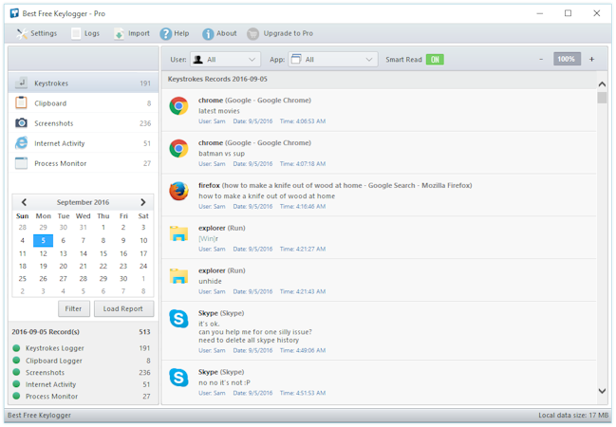Select September 12 in calendar
This screenshot has height=427, width=616.
coord(44,253)
